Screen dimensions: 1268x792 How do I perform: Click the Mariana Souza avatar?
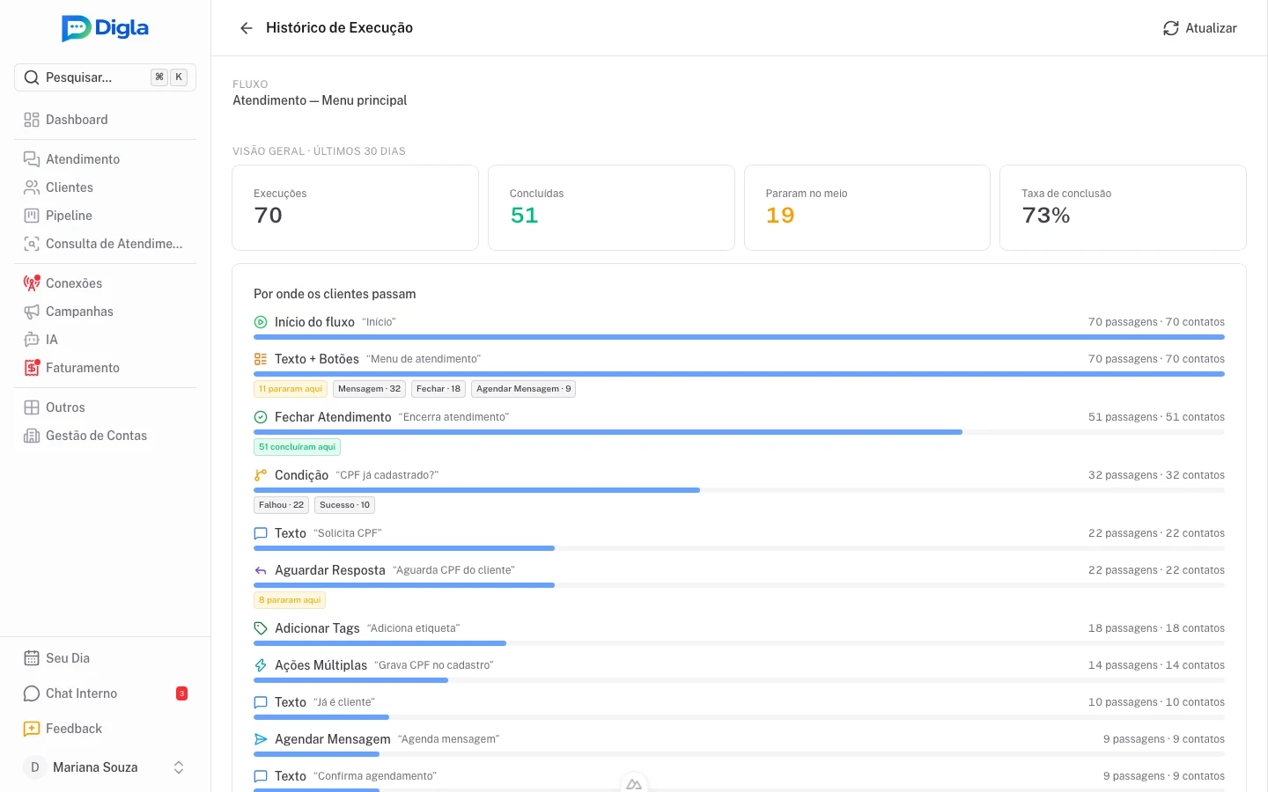point(35,767)
